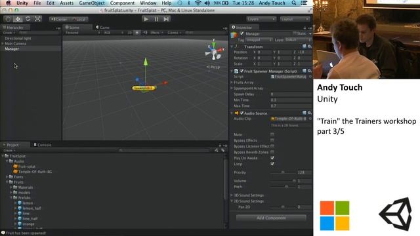Click the Add Component button

point(271,218)
